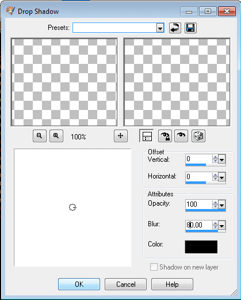Screen dimensions: 241x300
Task: Click the Navigate pan arrows icon
Action: 121,136
